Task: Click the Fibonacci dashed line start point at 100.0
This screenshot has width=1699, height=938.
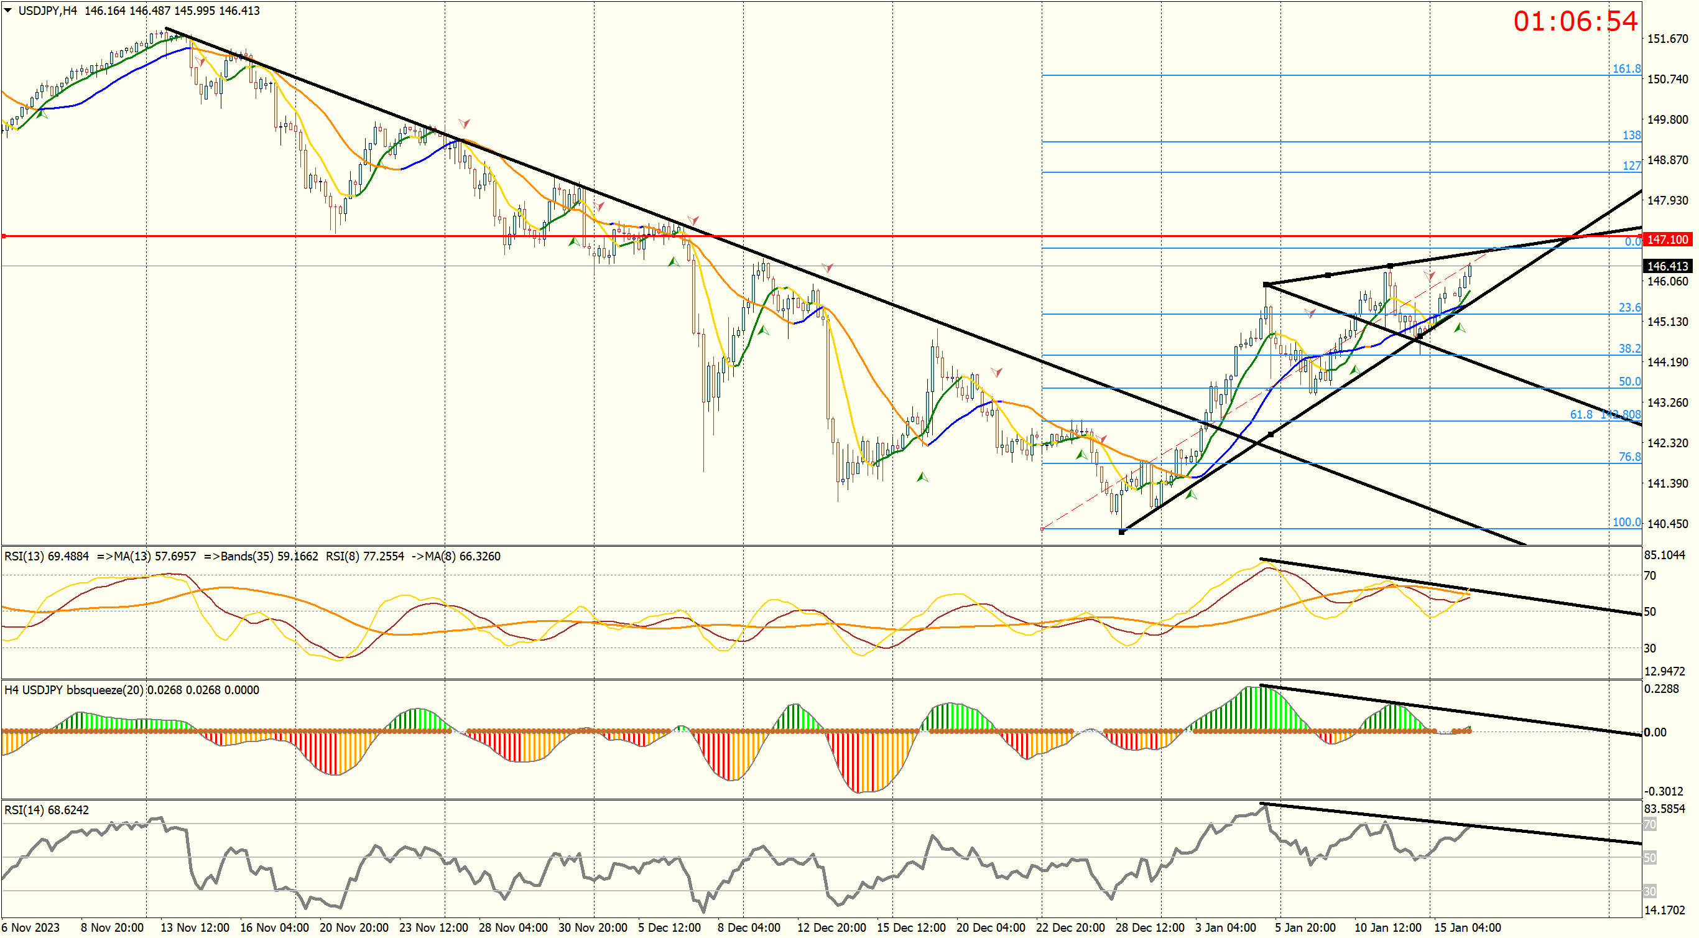Action: [x=1042, y=529]
